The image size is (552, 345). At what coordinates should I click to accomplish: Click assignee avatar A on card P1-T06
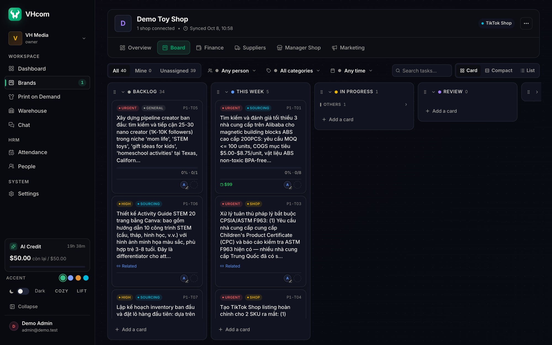184,278
